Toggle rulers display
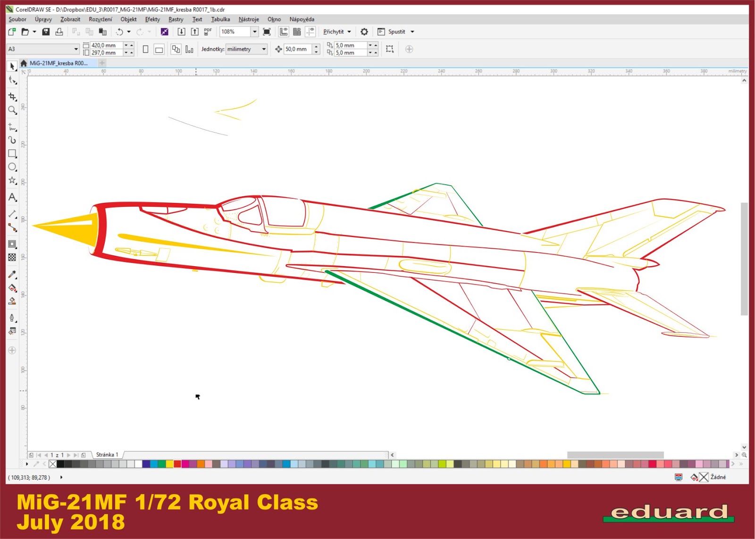The width and height of the screenshot is (755, 539). click(284, 32)
